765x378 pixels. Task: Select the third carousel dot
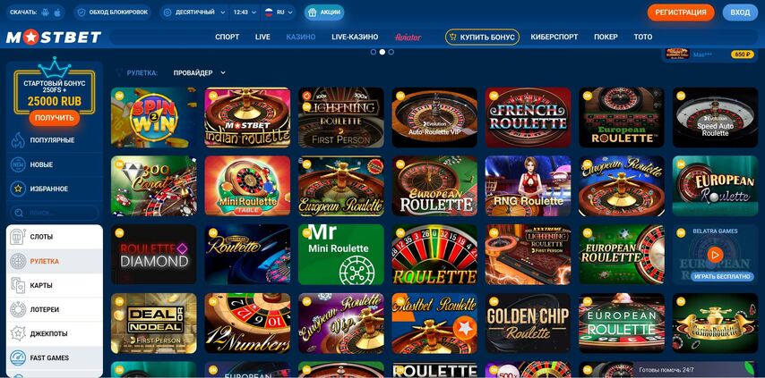[x=391, y=52]
